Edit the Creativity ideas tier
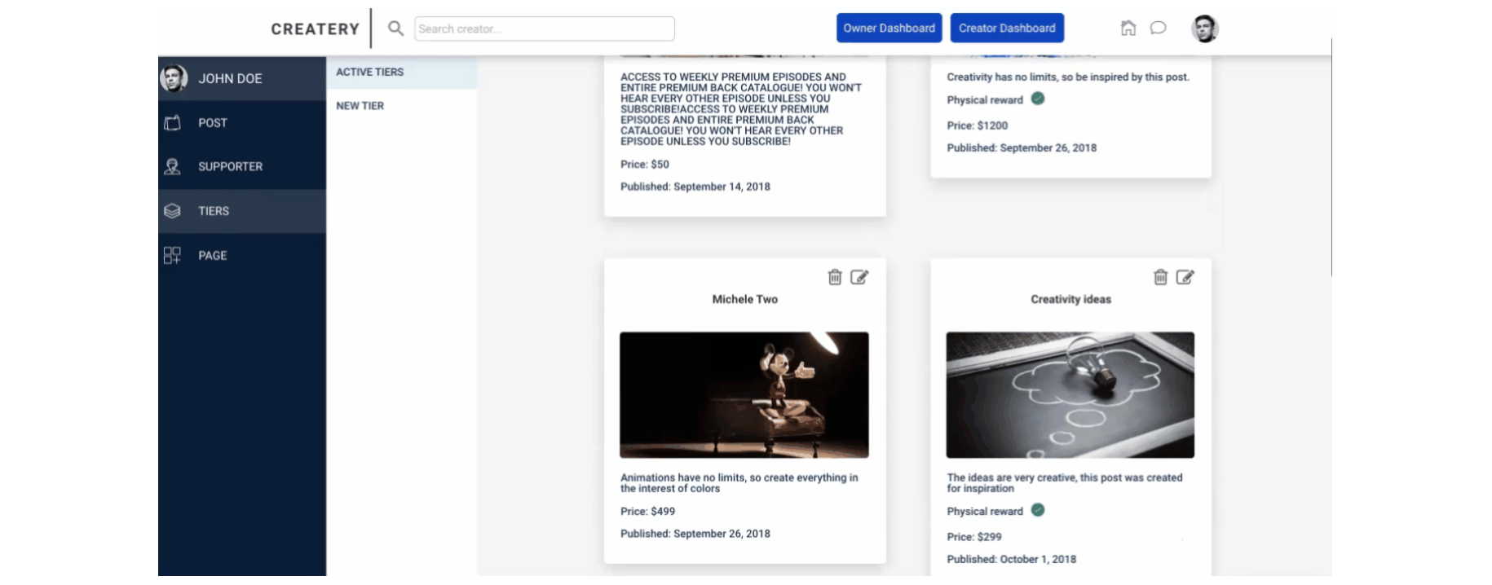Viewport: 1492px width, 585px height. (x=1185, y=277)
